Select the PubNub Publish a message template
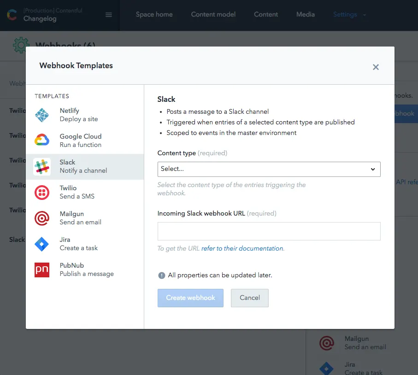Image resolution: width=418 pixels, height=375 pixels. [85, 270]
